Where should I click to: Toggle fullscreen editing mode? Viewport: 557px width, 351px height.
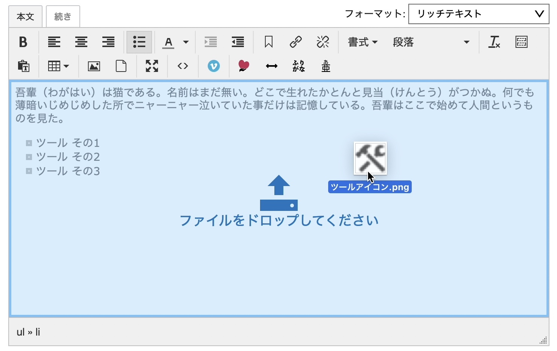151,66
